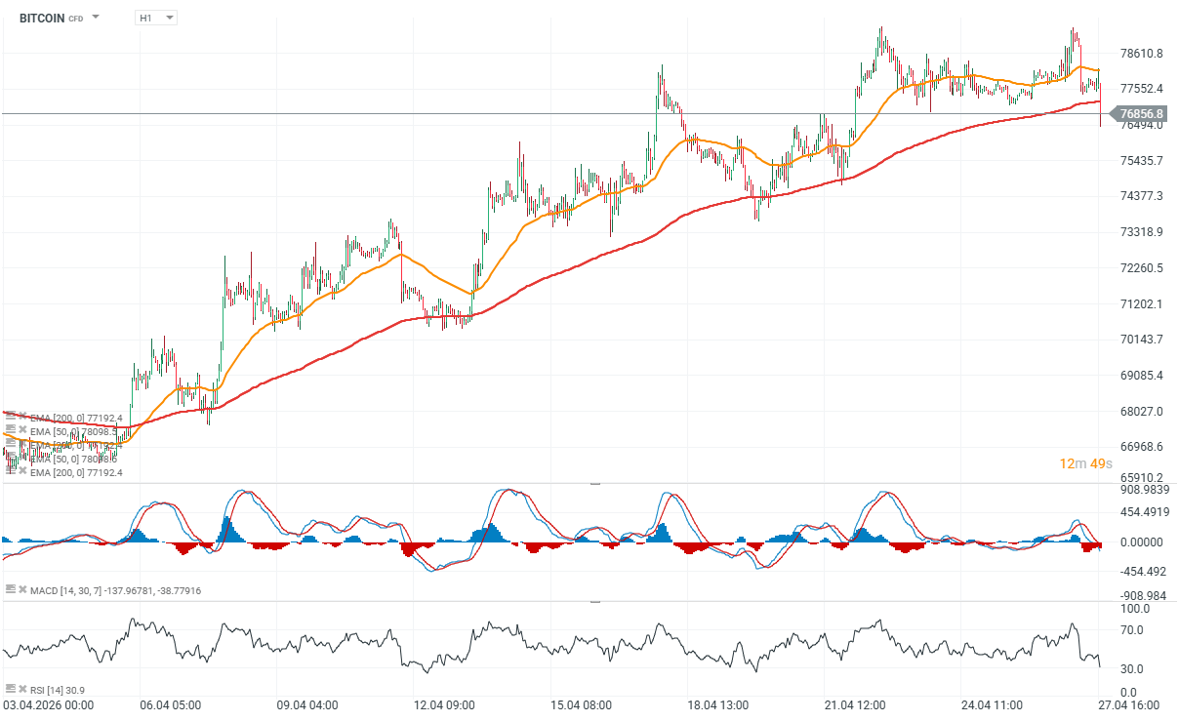Open the RSI indicator settings icon
This screenshot has width=1179, height=722.
[10, 689]
